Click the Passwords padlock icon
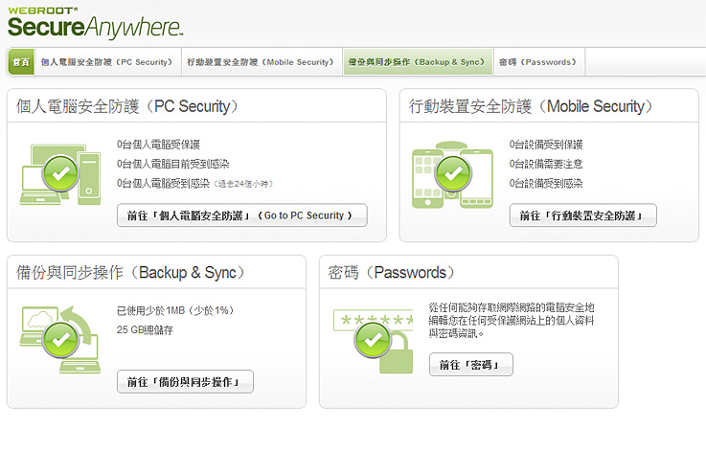 [374, 341]
